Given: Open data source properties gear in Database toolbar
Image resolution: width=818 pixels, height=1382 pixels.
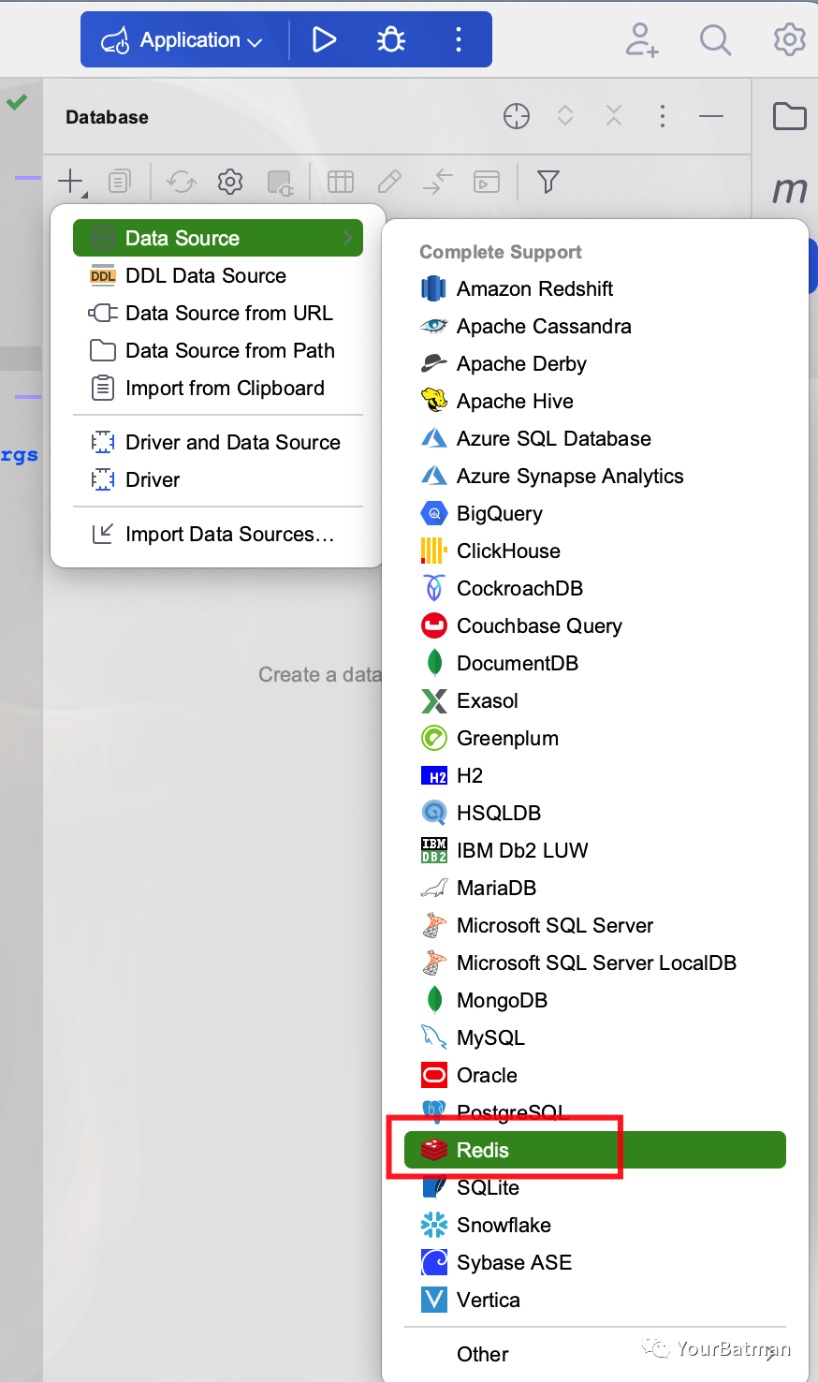Looking at the screenshot, I should pos(229,182).
